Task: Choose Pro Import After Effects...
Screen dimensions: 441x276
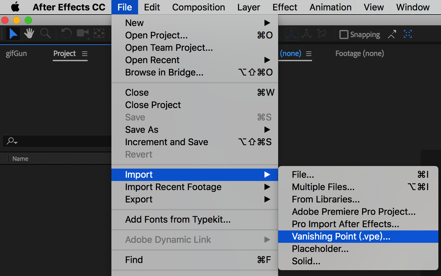Action: 358,224
